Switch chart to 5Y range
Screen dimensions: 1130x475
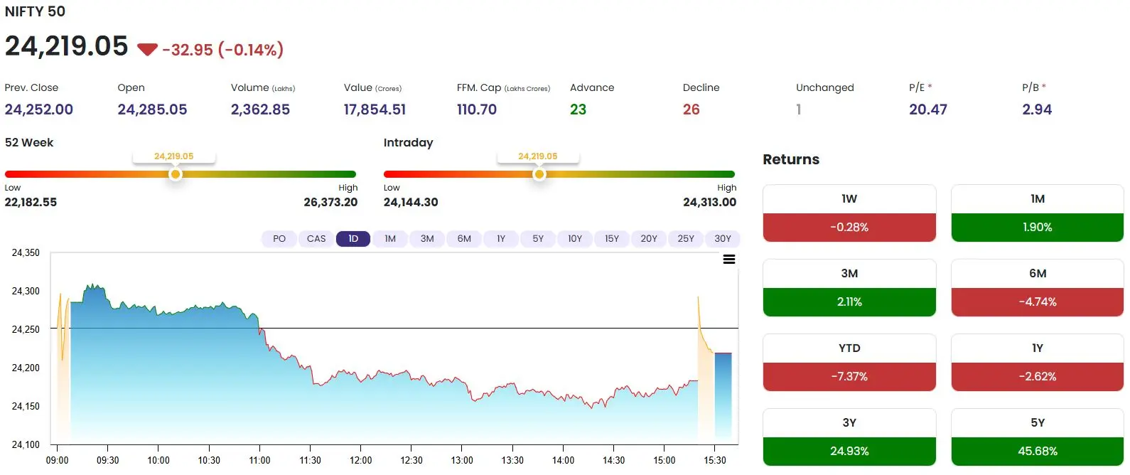[x=538, y=238]
